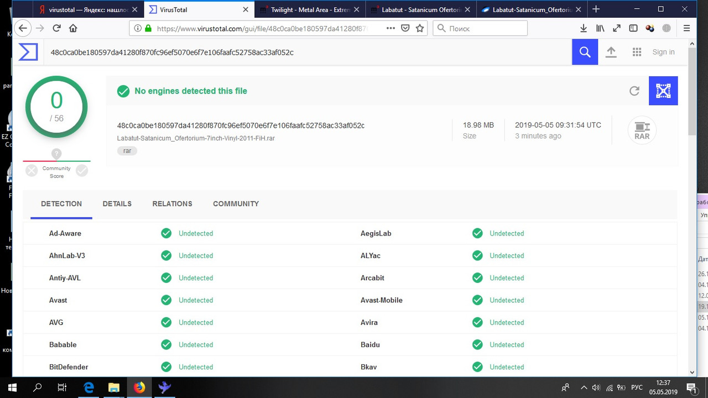Open the Firefox home page icon
Screen dimensions: 708x398
point(73,28)
